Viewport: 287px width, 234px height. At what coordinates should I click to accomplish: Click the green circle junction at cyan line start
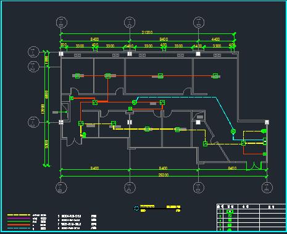[x=135, y=102]
